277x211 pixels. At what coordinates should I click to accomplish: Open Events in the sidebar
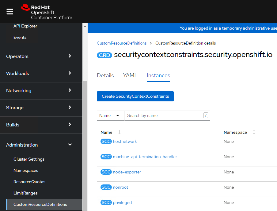point(20,37)
